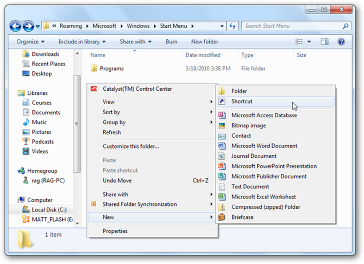This screenshot has height=264, width=364.
Task: Open the Podcasts library
Action: pos(38,142)
